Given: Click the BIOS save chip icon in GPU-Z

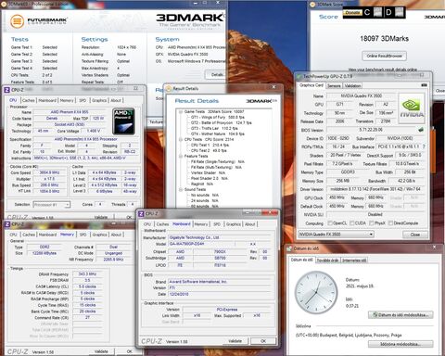Looking at the screenshot, I should point(421,130).
